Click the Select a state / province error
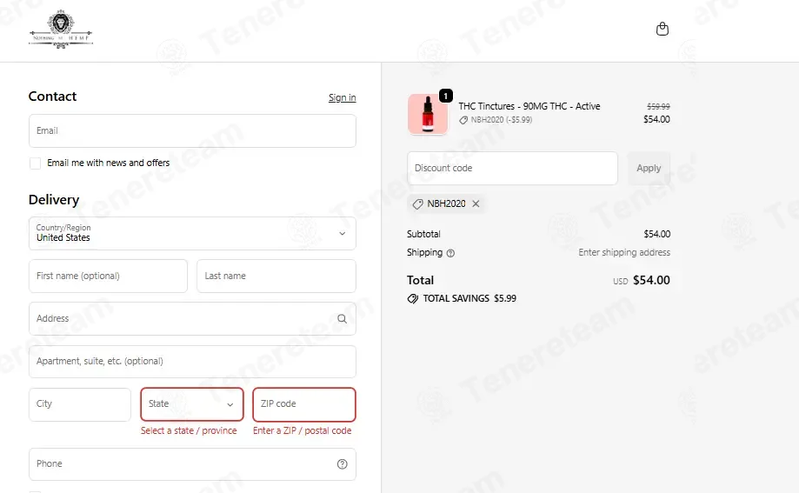 coord(189,430)
